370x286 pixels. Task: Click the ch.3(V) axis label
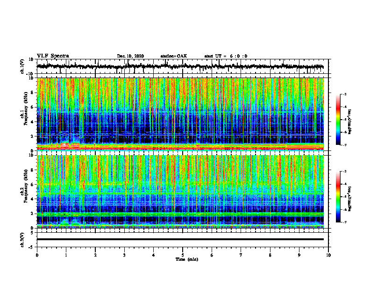[22, 240]
